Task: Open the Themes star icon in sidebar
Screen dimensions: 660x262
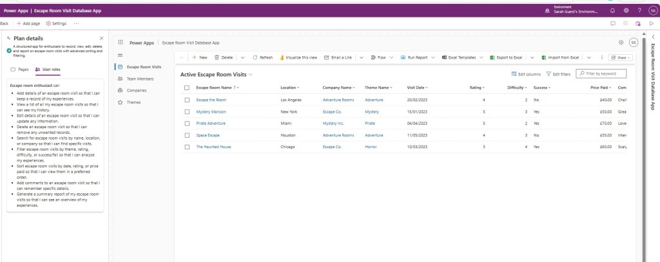Action: (120, 102)
